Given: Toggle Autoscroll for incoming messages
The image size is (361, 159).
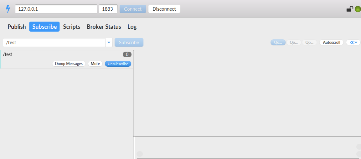Looking at the screenshot, I should click(x=331, y=42).
